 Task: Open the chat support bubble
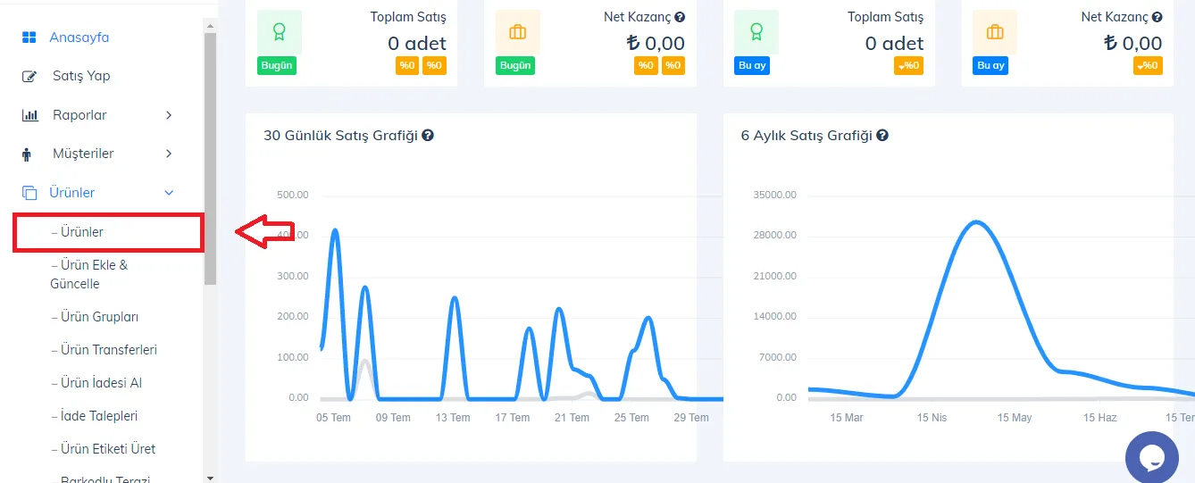click(1152, 457)
